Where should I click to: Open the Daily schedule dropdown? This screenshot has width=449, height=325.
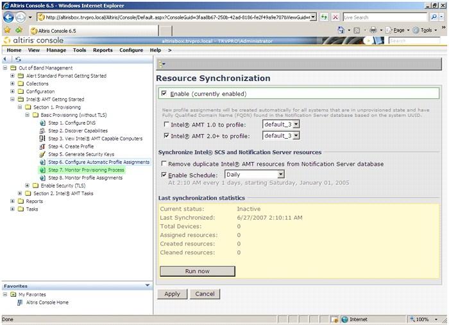pos(281,175)
